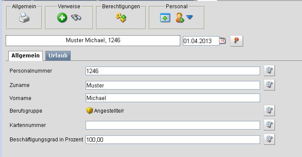Click the red pin button beside date
The image size is (302, 157).
click(237, 41)
